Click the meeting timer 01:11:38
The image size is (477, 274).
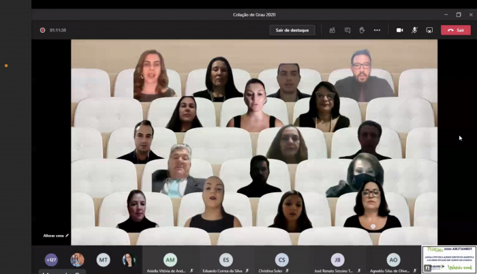(58, 30)
